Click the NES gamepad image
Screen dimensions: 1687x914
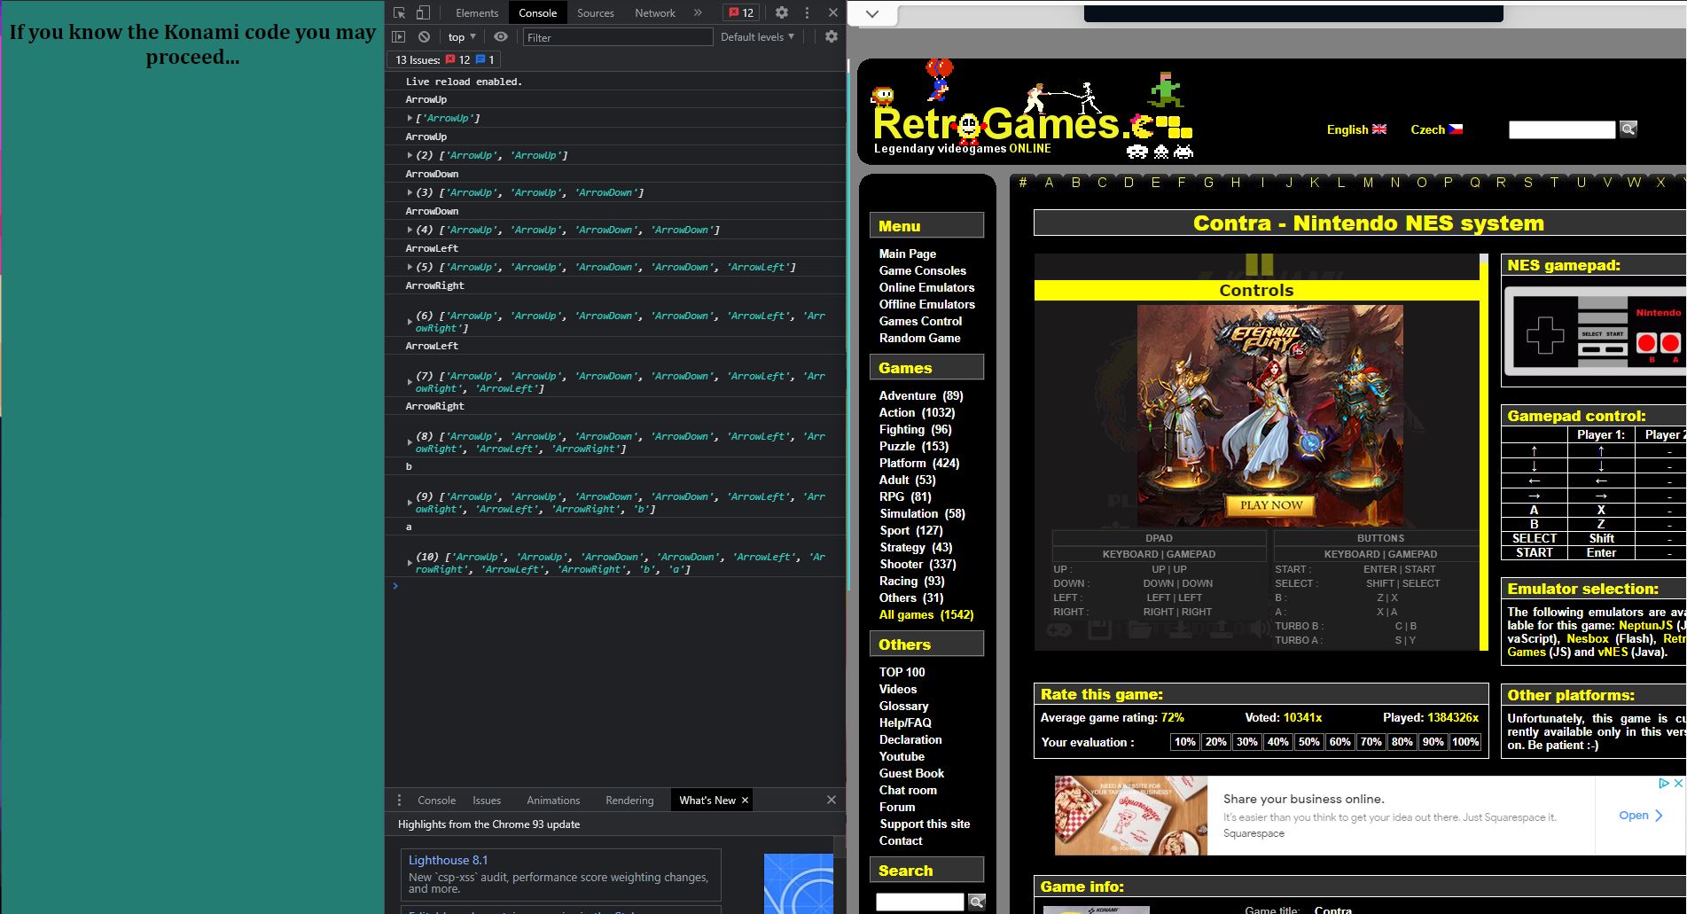tap(1596, 332)
